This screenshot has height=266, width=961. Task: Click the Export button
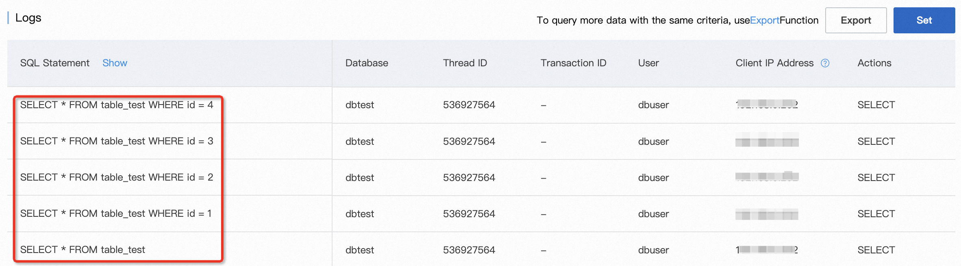tap(856, 20)
